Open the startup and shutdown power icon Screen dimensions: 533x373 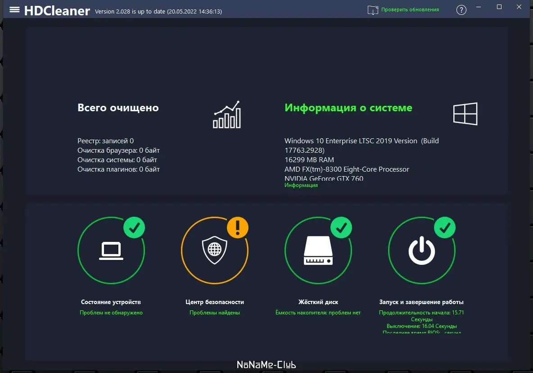click(x=422, y=250)
